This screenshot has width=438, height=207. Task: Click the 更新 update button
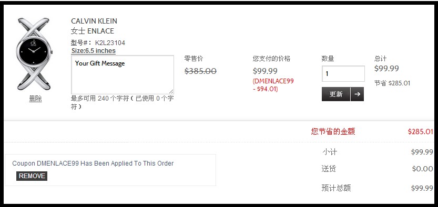[336, 94]
